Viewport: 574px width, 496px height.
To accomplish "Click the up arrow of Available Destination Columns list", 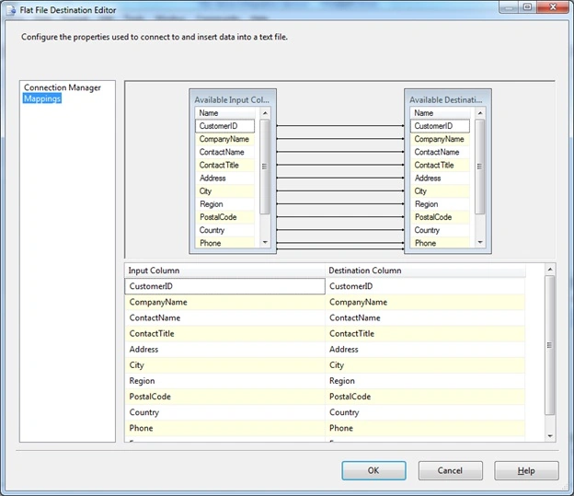I will [480, 113].
